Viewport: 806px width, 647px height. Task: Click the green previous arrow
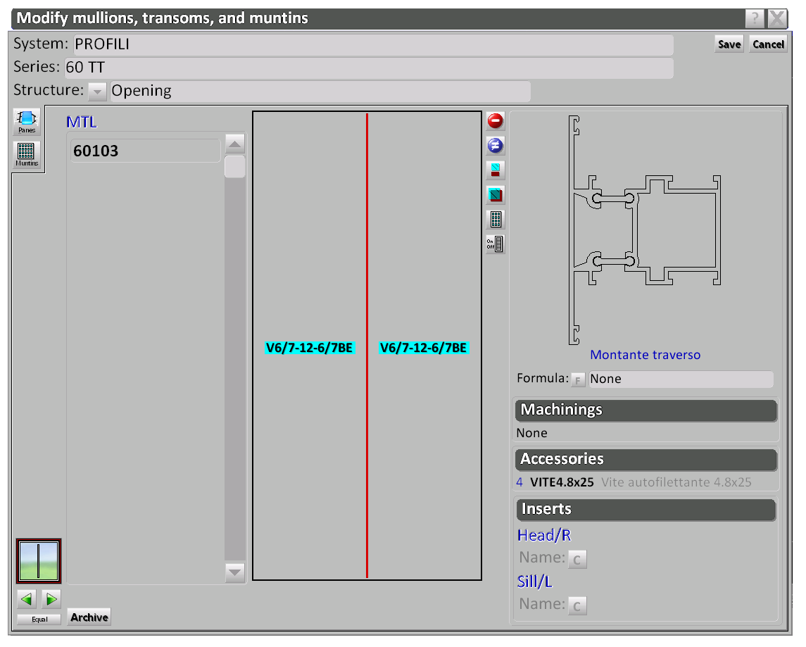pyautogui.click(x=27, y=598)
